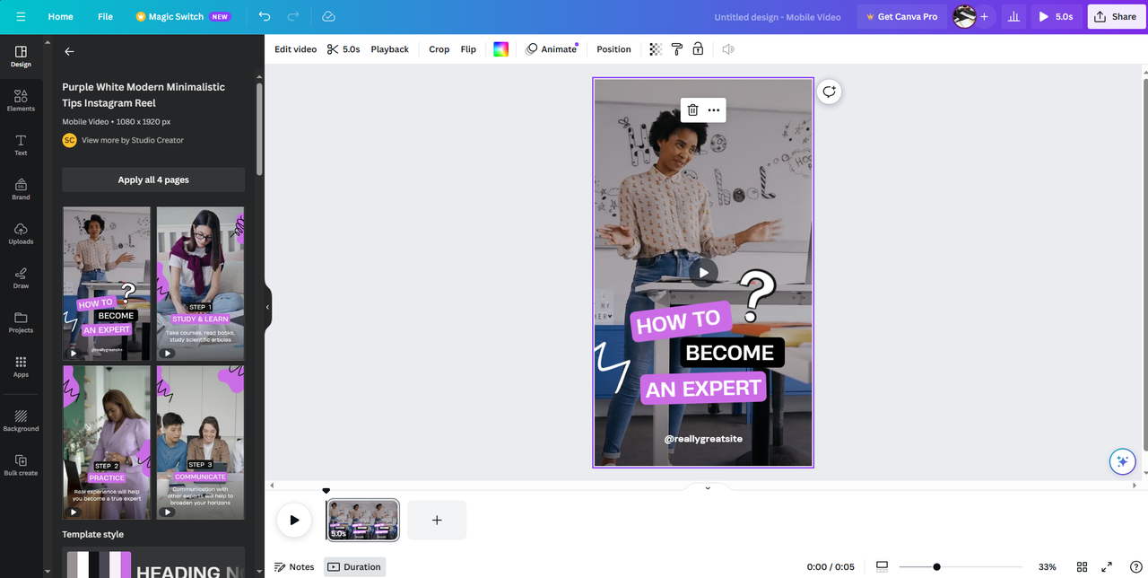1148x578 pixels.
Task: Copy style with the paint roller icon
Action: pyautogui.click(x=677, y=49)
